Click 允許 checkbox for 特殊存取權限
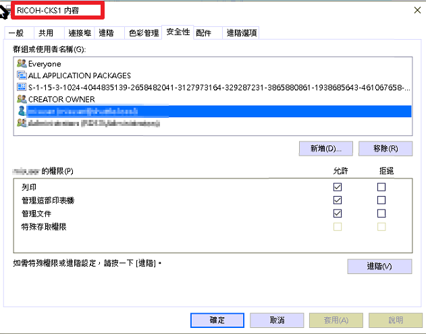The image size is (426, 334). 338,227
